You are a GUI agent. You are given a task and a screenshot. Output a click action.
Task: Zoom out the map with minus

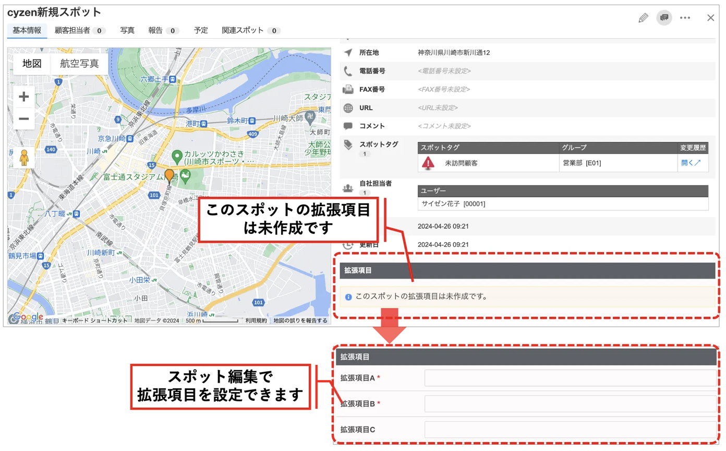tap(23, 118)
